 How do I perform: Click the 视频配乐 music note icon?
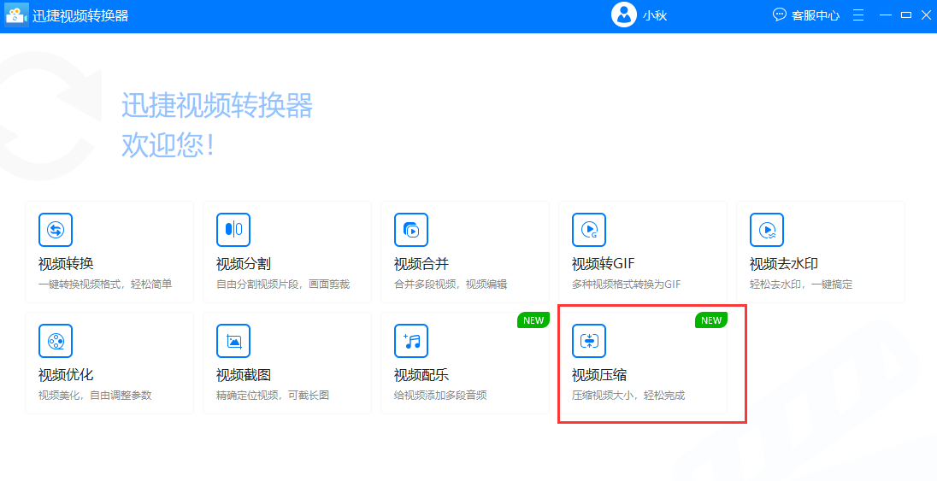pyautogui.click(x=411, y=341)
